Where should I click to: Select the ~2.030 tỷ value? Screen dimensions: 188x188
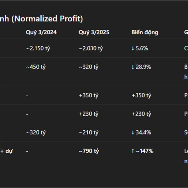pyautogui.click(x=91, y=48)
